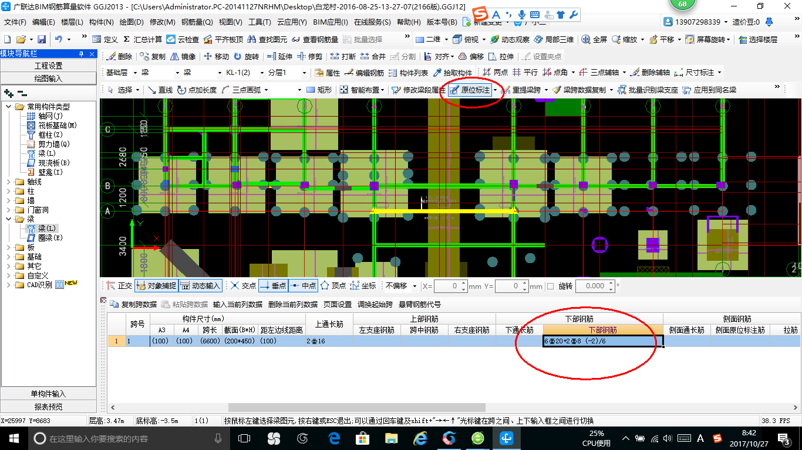Toggle 对象捕捉 object snap
Screen dimensions: 802x450
[155, 286]
